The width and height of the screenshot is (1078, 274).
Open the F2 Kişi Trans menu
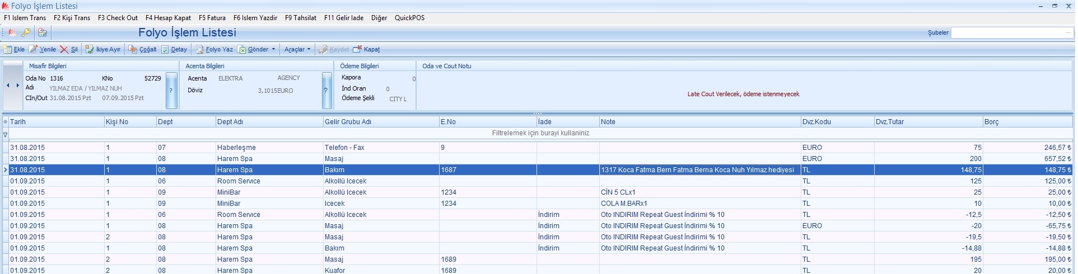[72, 18]
